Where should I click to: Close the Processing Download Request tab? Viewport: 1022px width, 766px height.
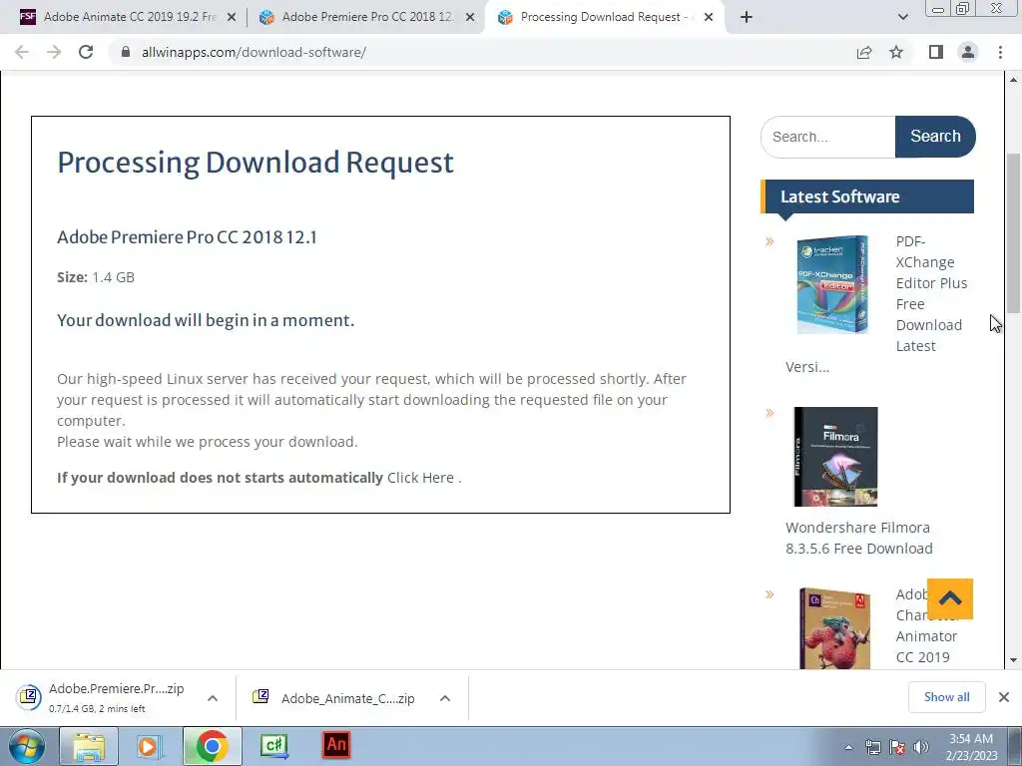pos(709,18)
